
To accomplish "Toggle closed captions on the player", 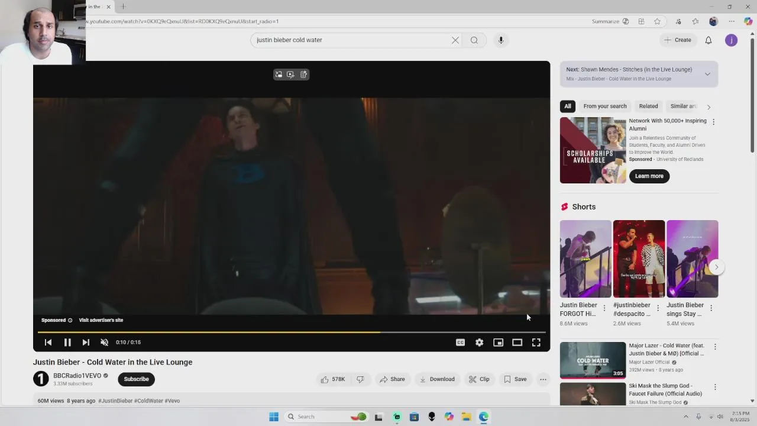I will tap(460, 342).
